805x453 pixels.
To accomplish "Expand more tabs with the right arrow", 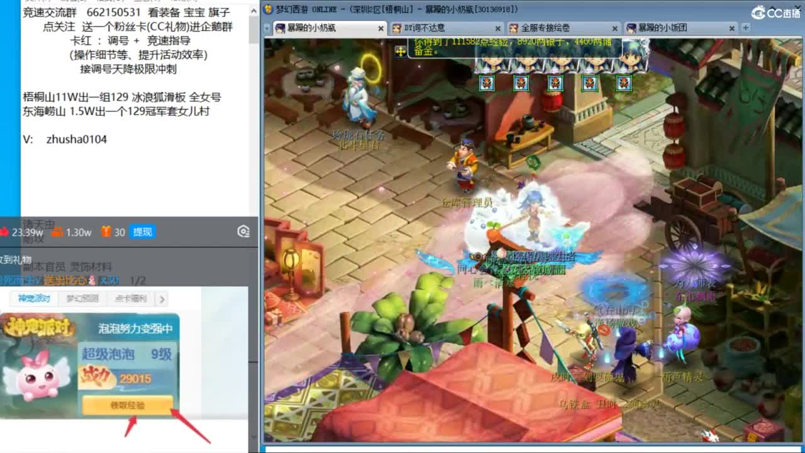I will tap(162, 299).
